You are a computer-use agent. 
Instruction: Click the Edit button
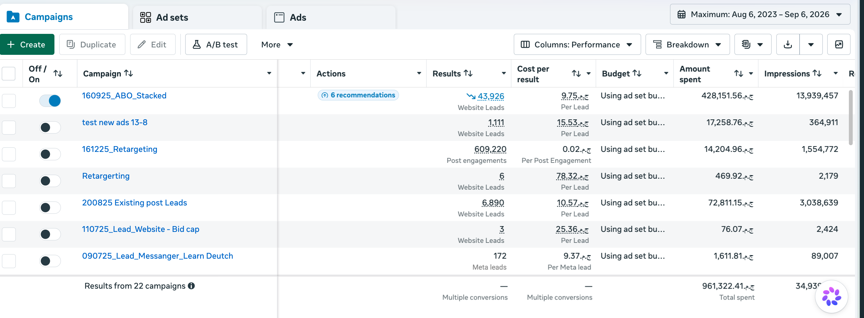[x=153, y=44]
